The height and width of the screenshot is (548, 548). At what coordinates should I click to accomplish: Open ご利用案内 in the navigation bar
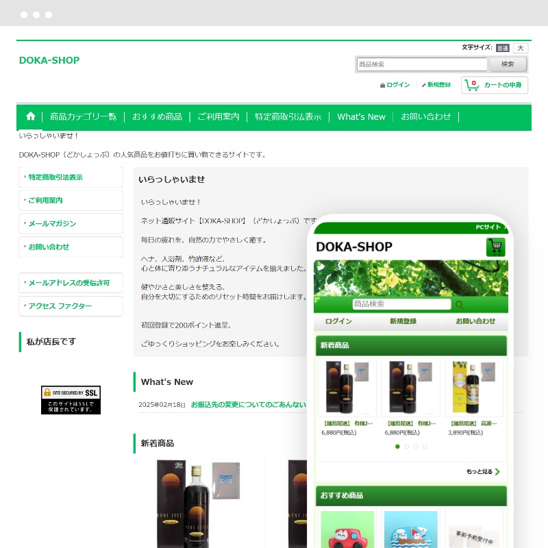pyautogui.click(x=219, y=116)
